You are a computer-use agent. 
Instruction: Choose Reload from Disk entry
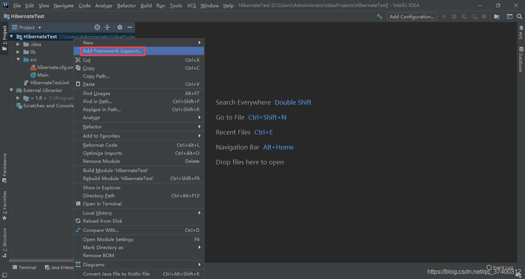139,221
